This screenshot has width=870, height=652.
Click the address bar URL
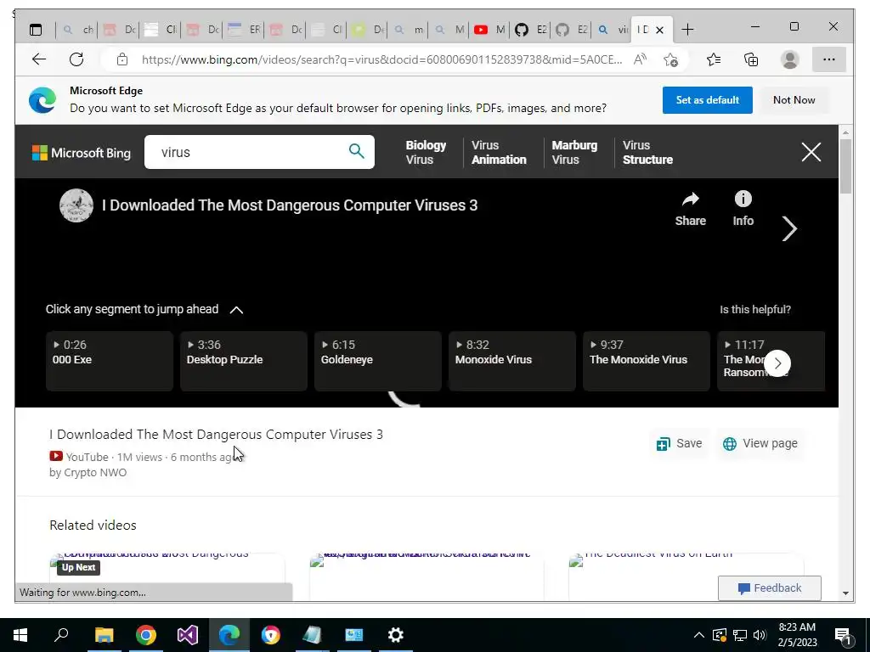381,59
